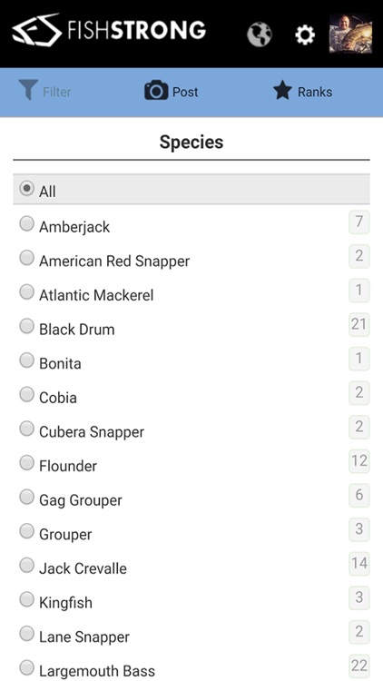Choose the Black Drum species option
Screen dimensions: 383x681
click(191, 329)
